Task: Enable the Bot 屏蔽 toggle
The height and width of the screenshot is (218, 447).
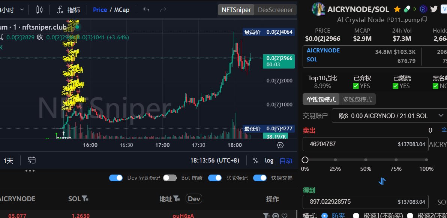Action: point(170,178)
